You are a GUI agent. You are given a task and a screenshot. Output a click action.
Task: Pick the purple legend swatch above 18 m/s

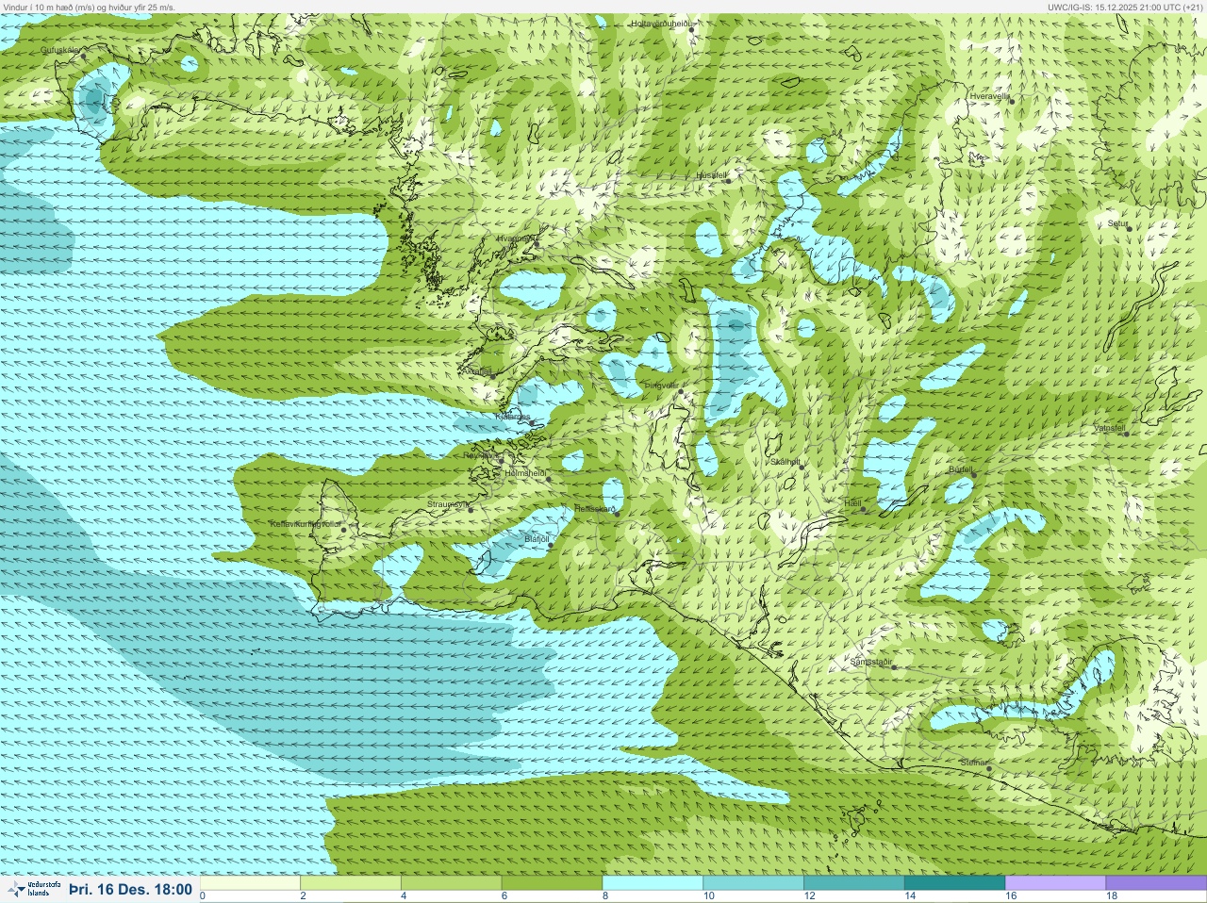coord(1156,883)
